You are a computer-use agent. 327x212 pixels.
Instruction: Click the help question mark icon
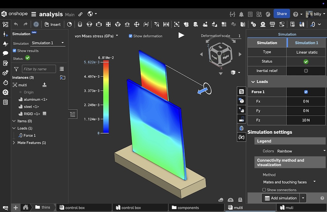[295, 14]
